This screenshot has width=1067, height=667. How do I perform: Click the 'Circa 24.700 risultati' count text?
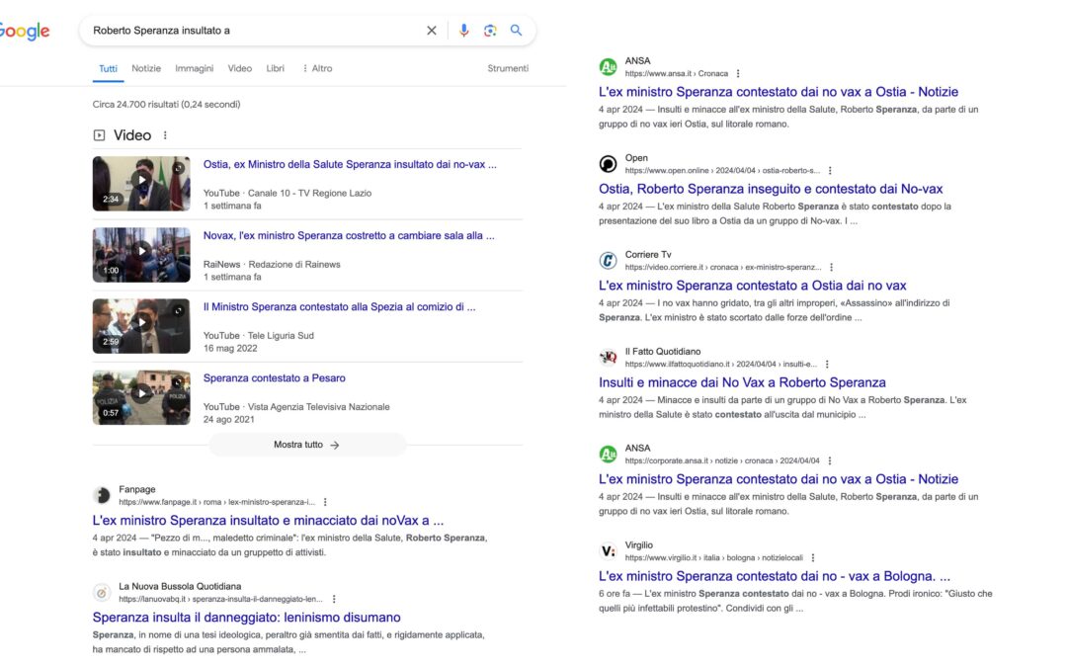(x=167, y=105)
